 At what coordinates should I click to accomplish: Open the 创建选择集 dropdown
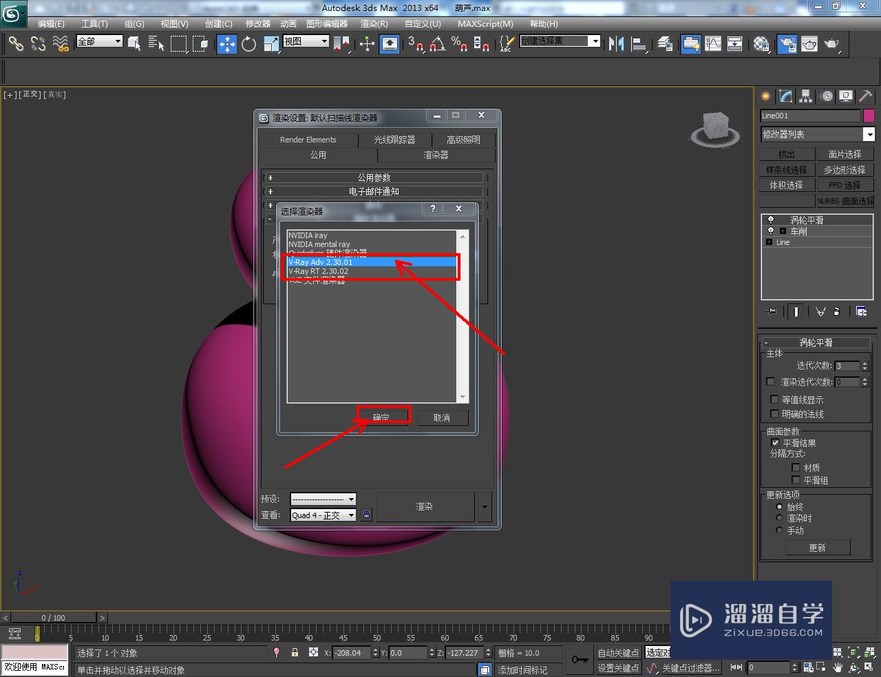coord(560,41)
